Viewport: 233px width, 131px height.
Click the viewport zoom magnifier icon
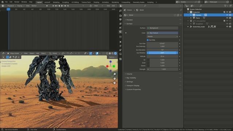click(x=115, y=74)
